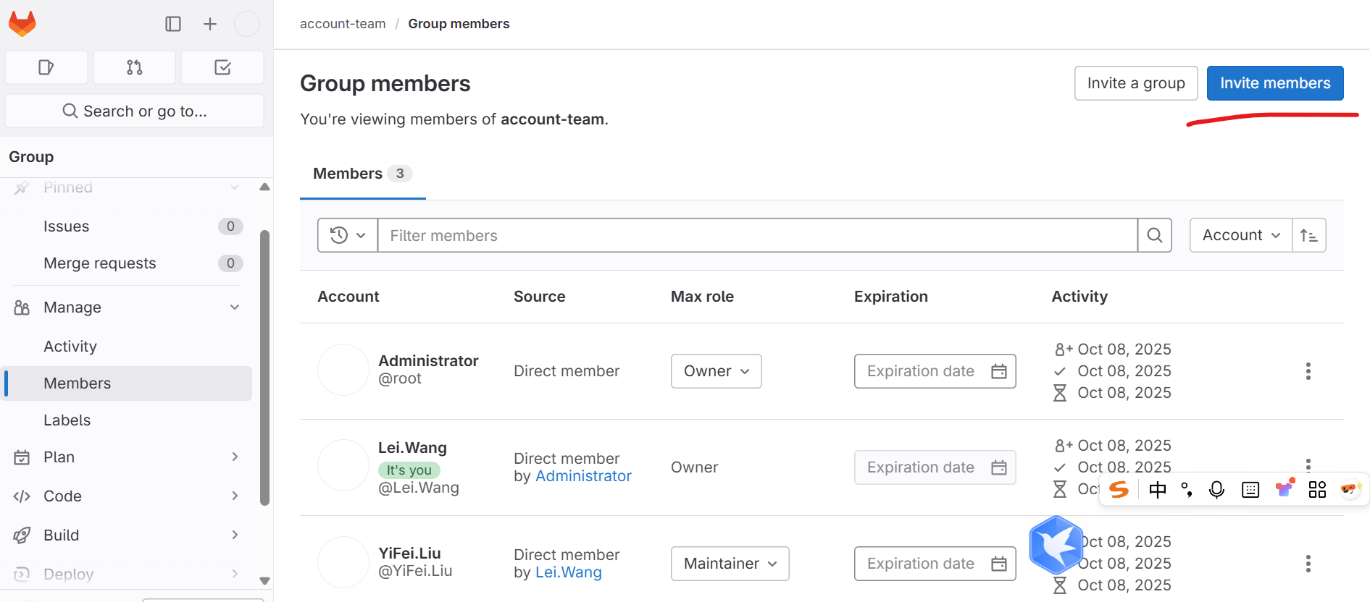Screen dimensions: 1370x602
Task: Click Administrator's avatar thumbnail
Action: point(343,370)
